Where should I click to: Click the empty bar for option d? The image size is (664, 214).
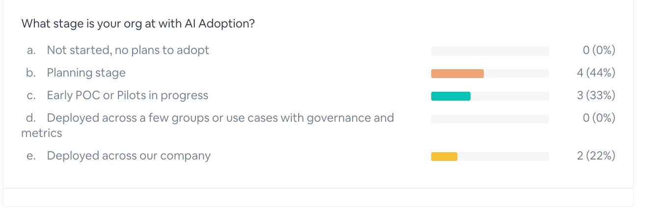[490, 119]
